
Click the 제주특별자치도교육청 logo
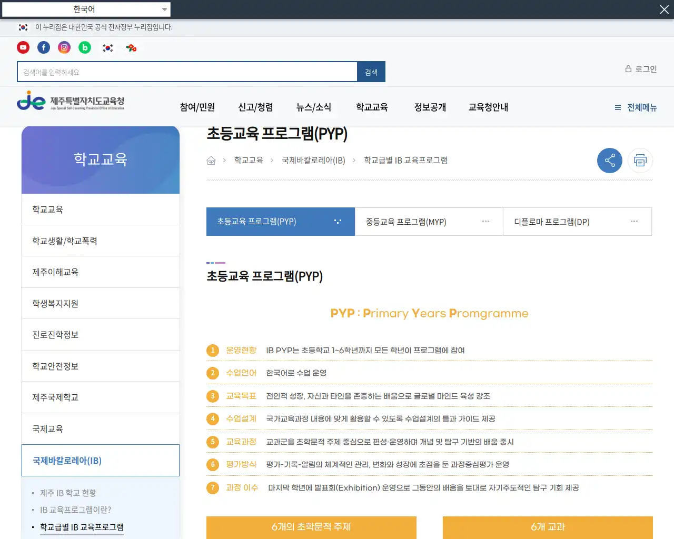[x=71, y=101]
